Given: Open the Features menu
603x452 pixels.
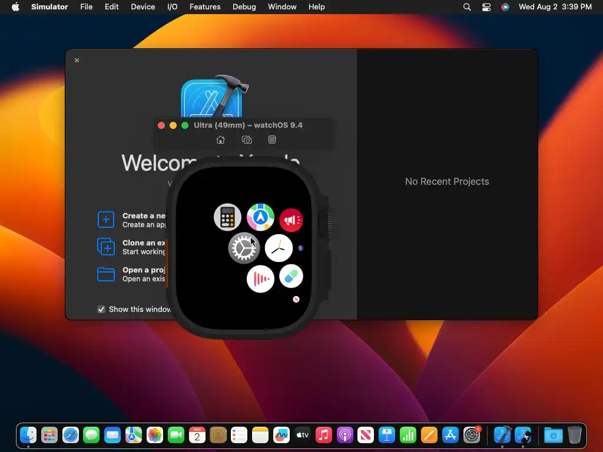Looking at the screenshot, I should (205, 7).
